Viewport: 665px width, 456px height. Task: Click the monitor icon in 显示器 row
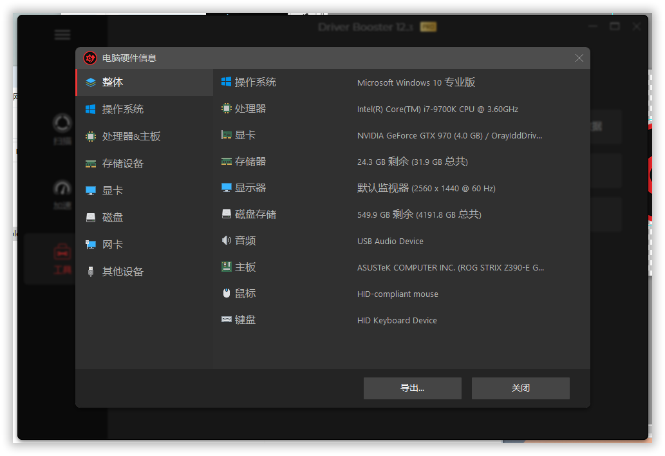point(227,187)
